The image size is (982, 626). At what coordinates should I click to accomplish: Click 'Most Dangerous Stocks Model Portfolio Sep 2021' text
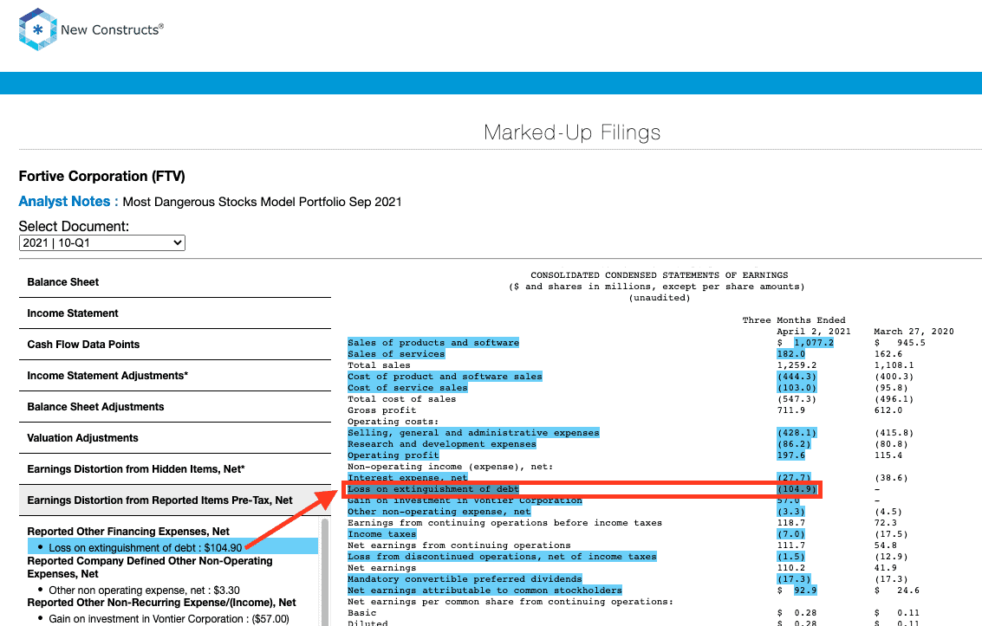pos(263,202)
